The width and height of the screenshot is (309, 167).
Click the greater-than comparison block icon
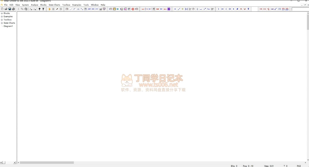click(x=218, y=9)
